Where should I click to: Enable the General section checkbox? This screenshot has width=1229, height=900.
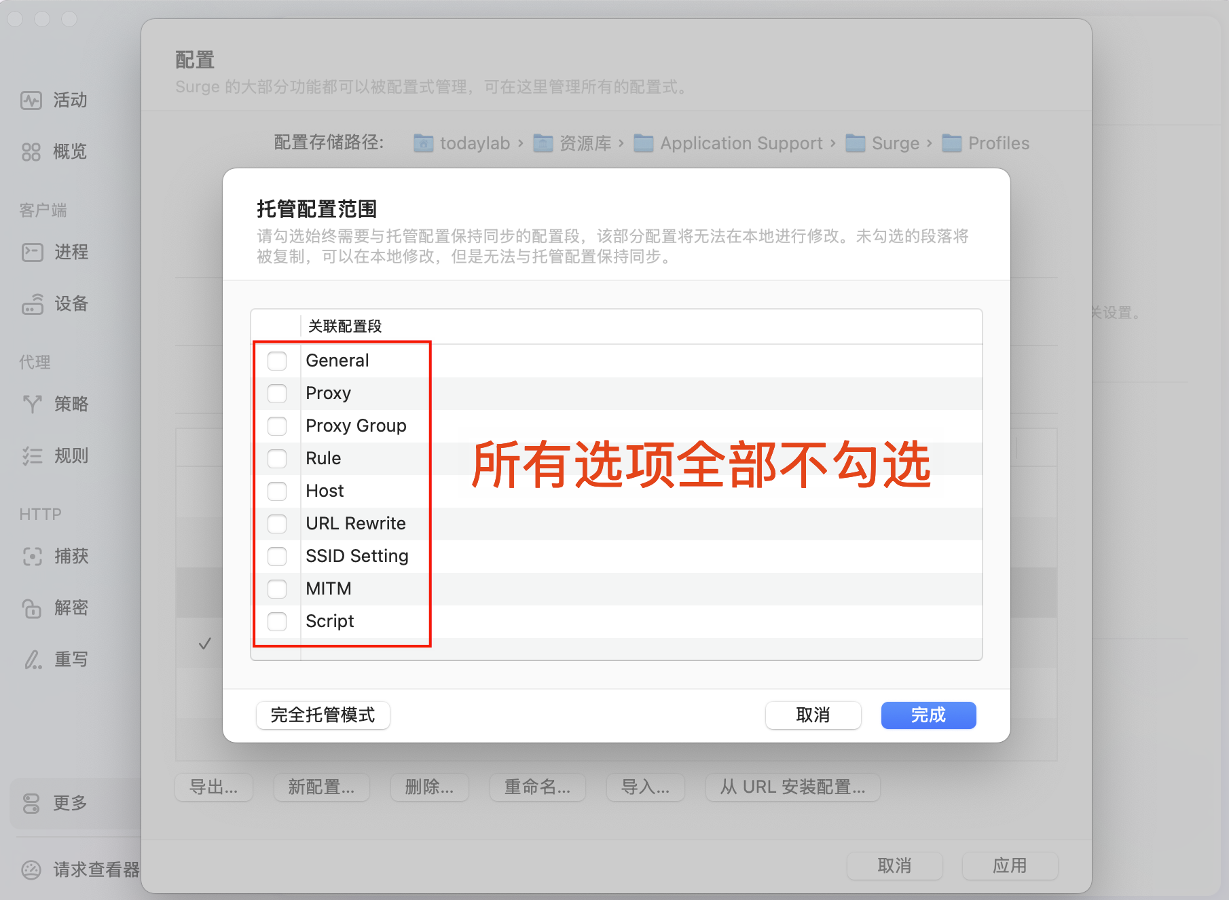tap(277, 361)
